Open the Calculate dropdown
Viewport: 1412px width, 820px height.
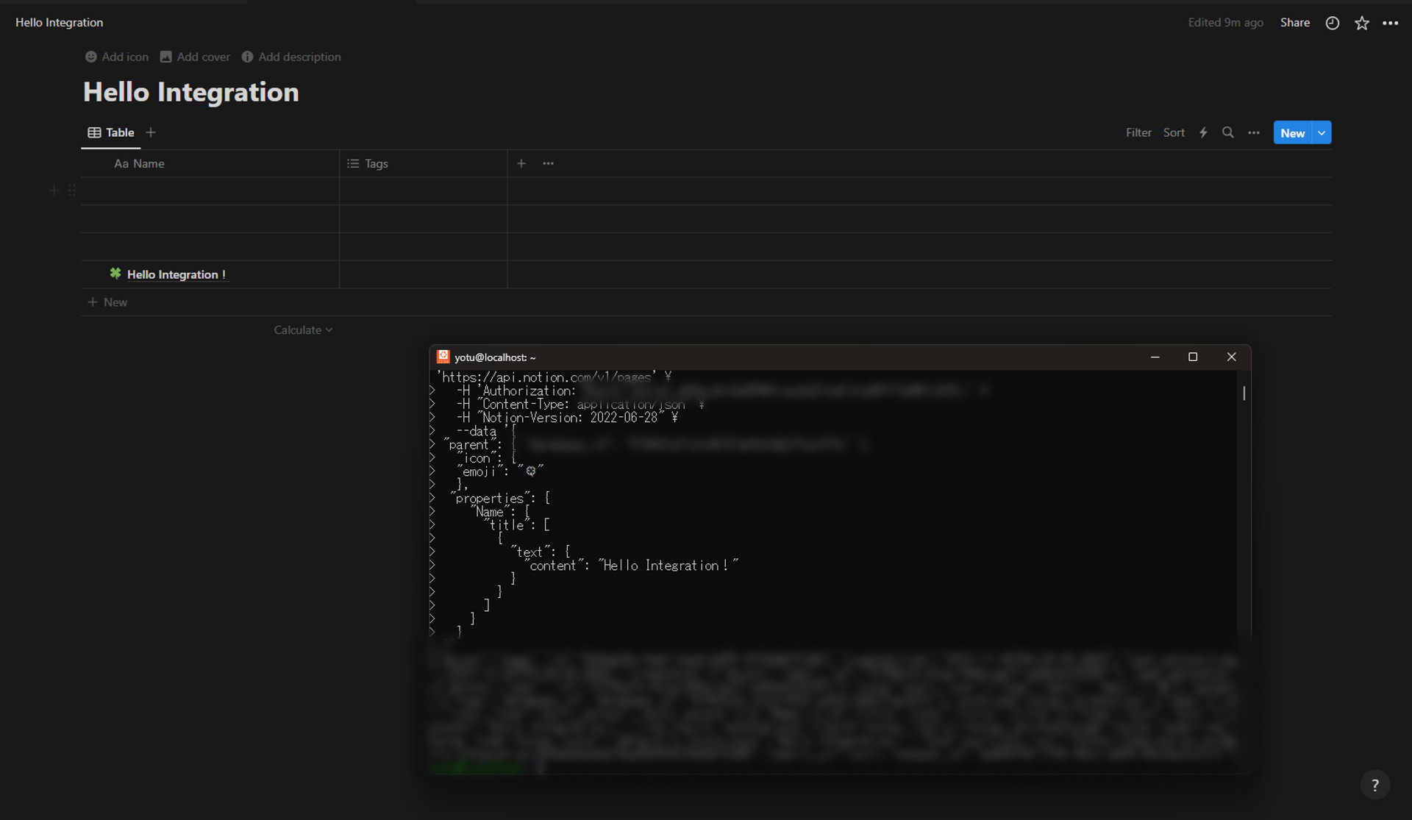point(303,329)
